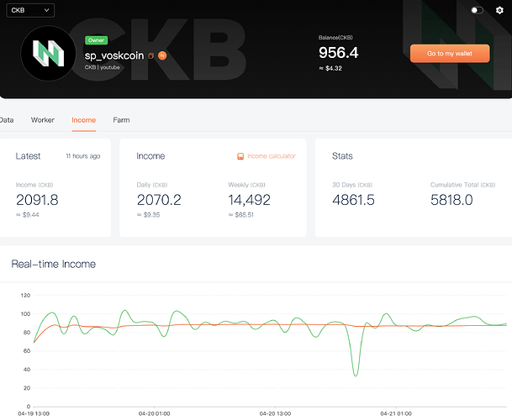Click the income calculator icon
Viewport: 512px width, 420px height.
240,156
